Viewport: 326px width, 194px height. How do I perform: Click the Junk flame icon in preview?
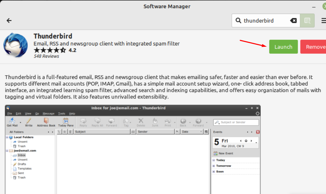[155, 122]
